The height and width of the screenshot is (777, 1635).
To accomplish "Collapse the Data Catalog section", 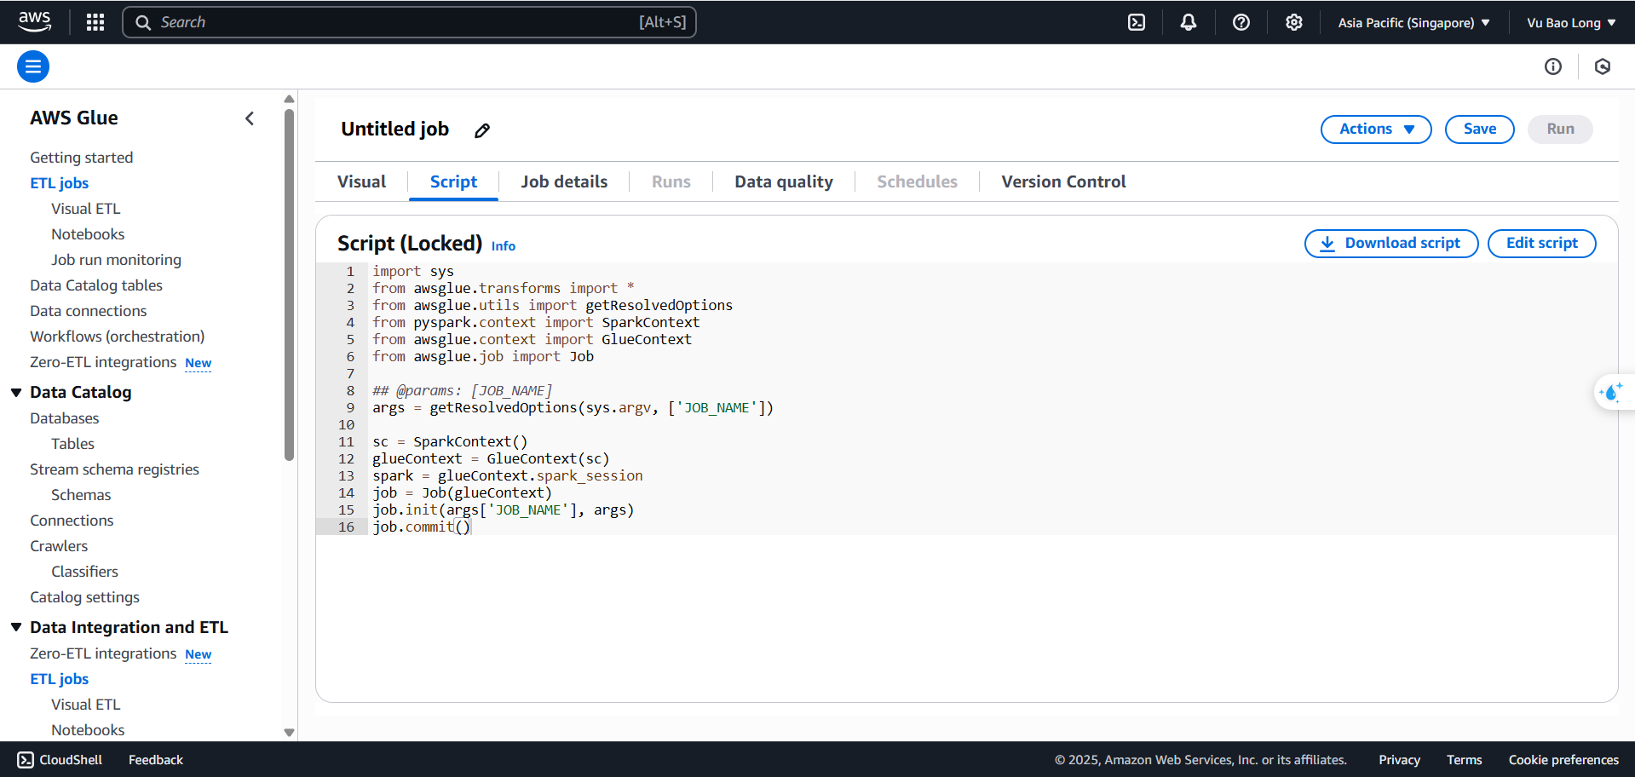I will click(x=16, y=392).
